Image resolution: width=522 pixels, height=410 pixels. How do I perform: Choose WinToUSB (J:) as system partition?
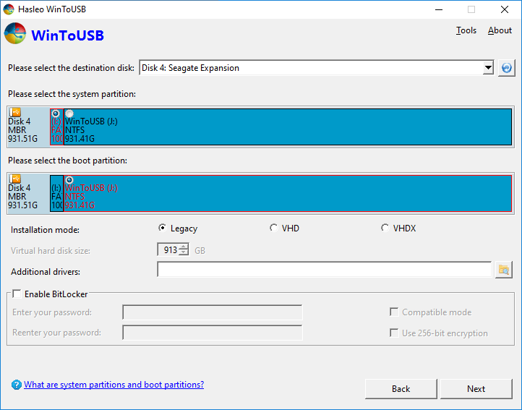tap(69, 114)
